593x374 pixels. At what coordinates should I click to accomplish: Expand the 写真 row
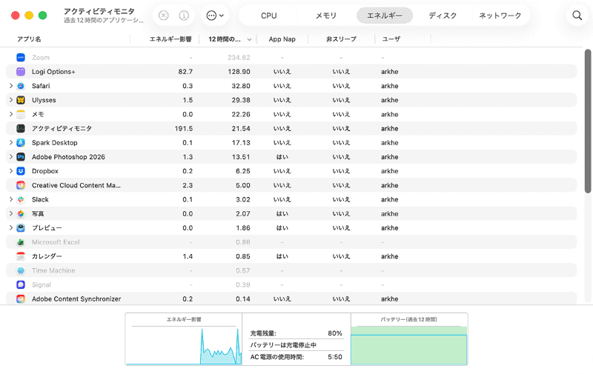[x=11, y=214]
